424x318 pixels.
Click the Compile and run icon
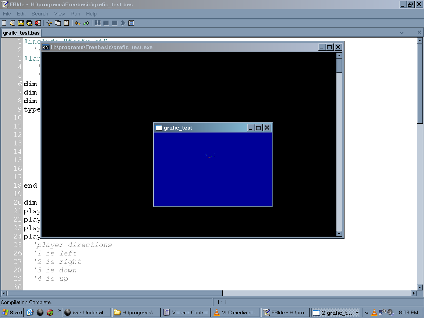click(x=115, y=23)
